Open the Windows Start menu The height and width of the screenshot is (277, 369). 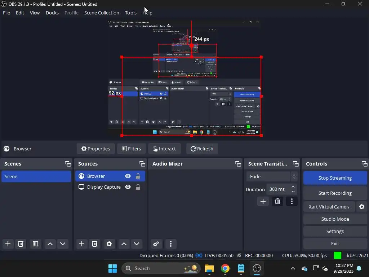[112, 268]
